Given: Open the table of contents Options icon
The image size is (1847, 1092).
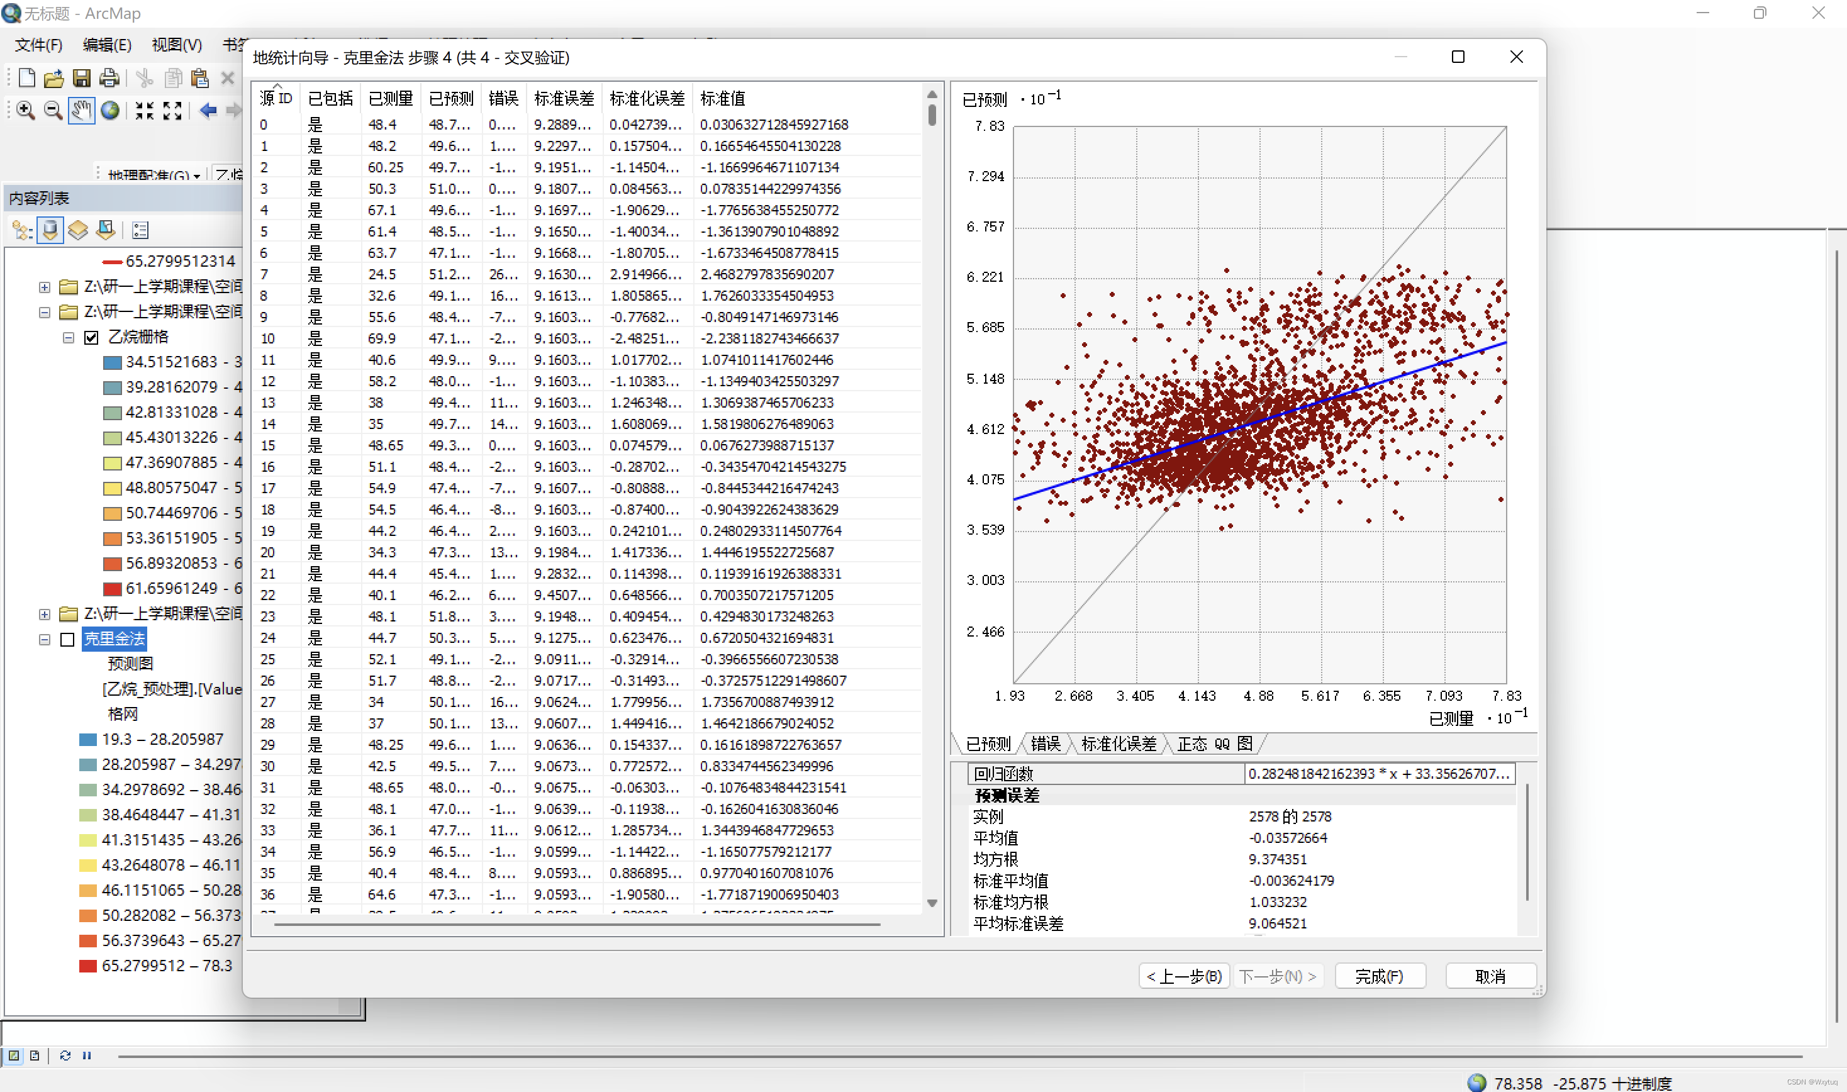Looking at the screenshot, I should 140,230.
